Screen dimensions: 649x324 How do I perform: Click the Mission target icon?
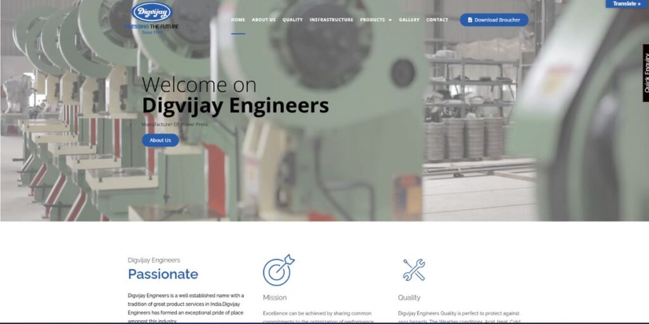pyautogui.click(x=279, y=270)
